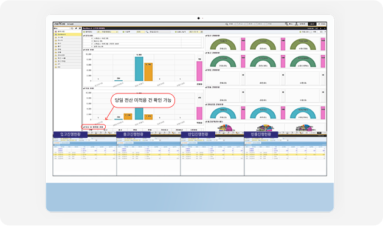
Task: Click the dark button in top-right toolbar
Action: click(x=312, y=24)
